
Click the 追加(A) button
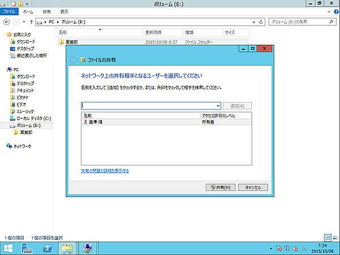pos(237,106)
